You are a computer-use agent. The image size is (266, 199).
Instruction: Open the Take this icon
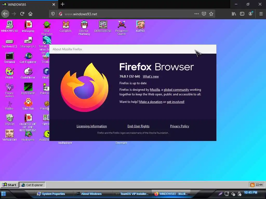click(28, 104)
